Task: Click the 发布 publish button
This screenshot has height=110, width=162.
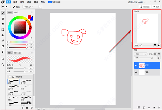Action: tap(157, 6)
